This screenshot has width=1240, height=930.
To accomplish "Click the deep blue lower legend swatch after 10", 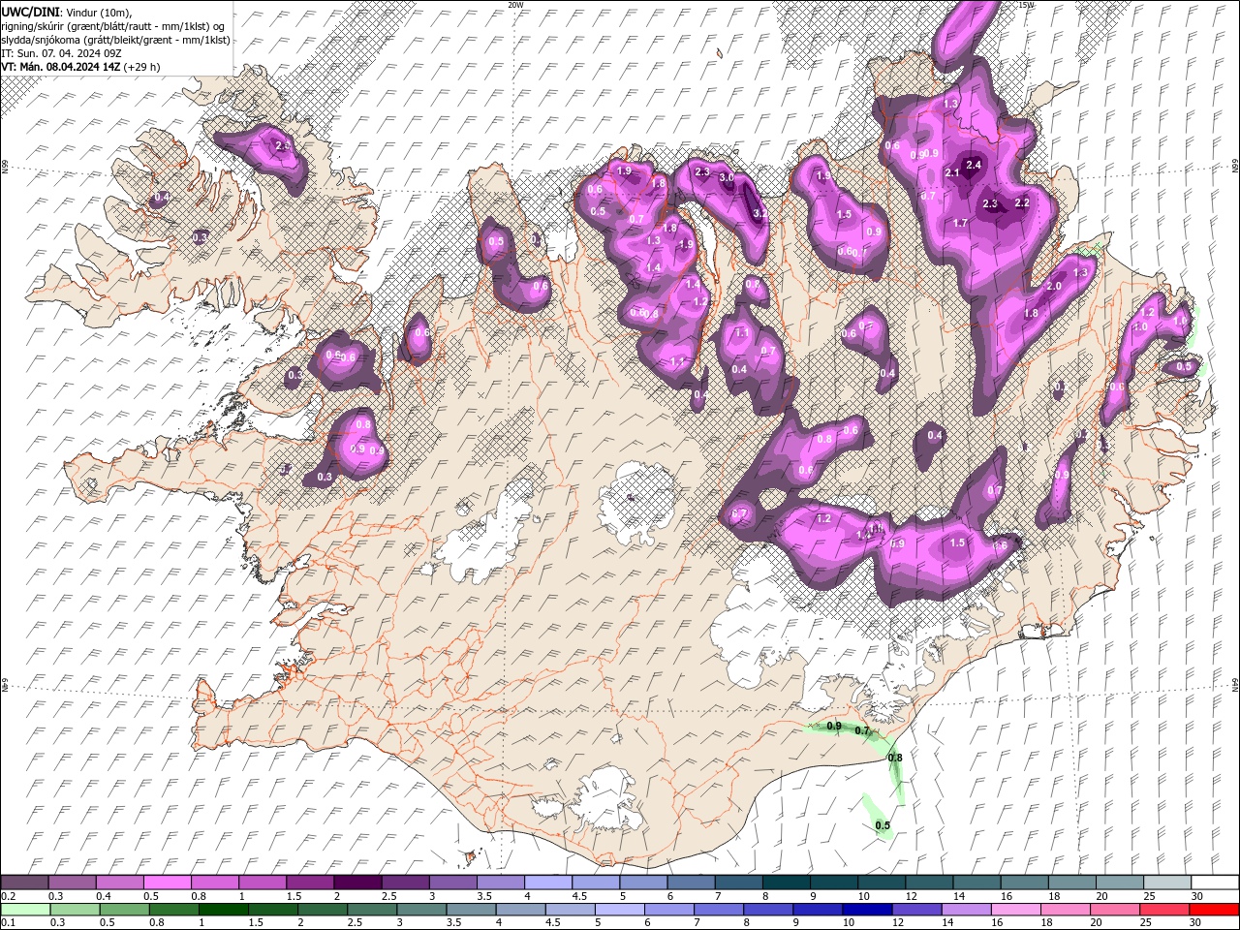I will coord(867,910).
